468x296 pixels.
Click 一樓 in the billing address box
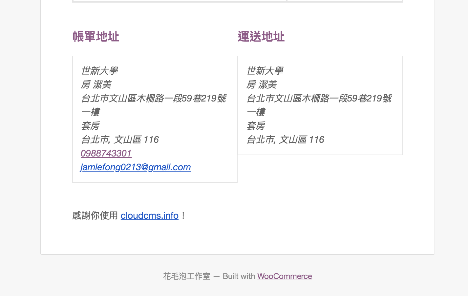(x=90, y=112)
